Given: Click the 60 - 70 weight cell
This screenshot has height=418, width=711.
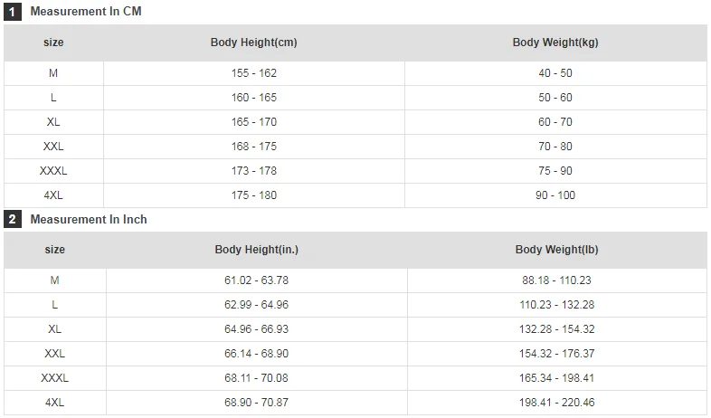Looking at the screenshot, I should 555,122.
